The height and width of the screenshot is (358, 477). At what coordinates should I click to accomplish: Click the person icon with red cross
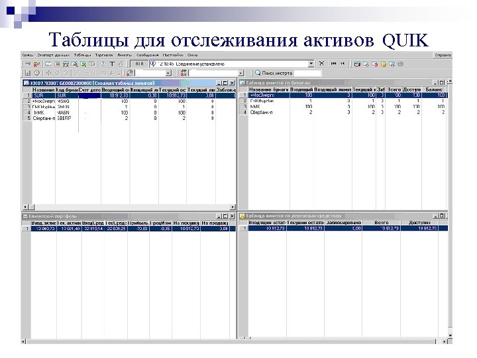point(184,73)
